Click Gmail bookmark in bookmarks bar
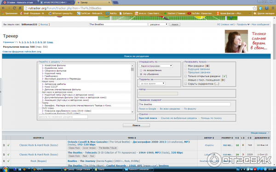The height and width of the screenshot is (172, 276). (x=33, y=13)
